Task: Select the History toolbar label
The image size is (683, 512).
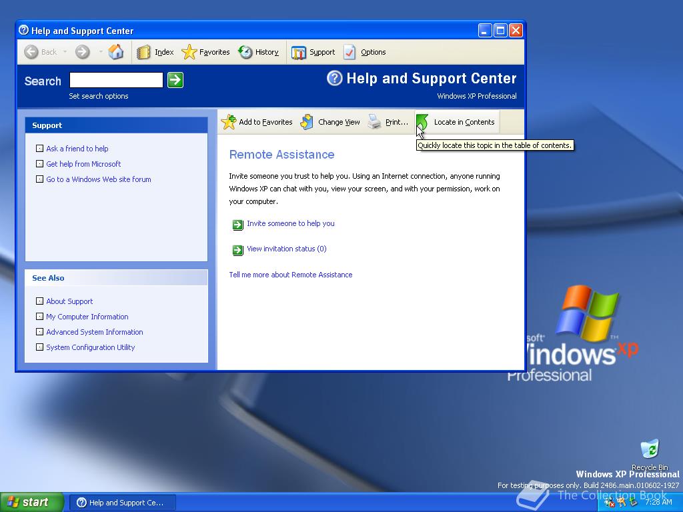Action: tap(267, 52)
